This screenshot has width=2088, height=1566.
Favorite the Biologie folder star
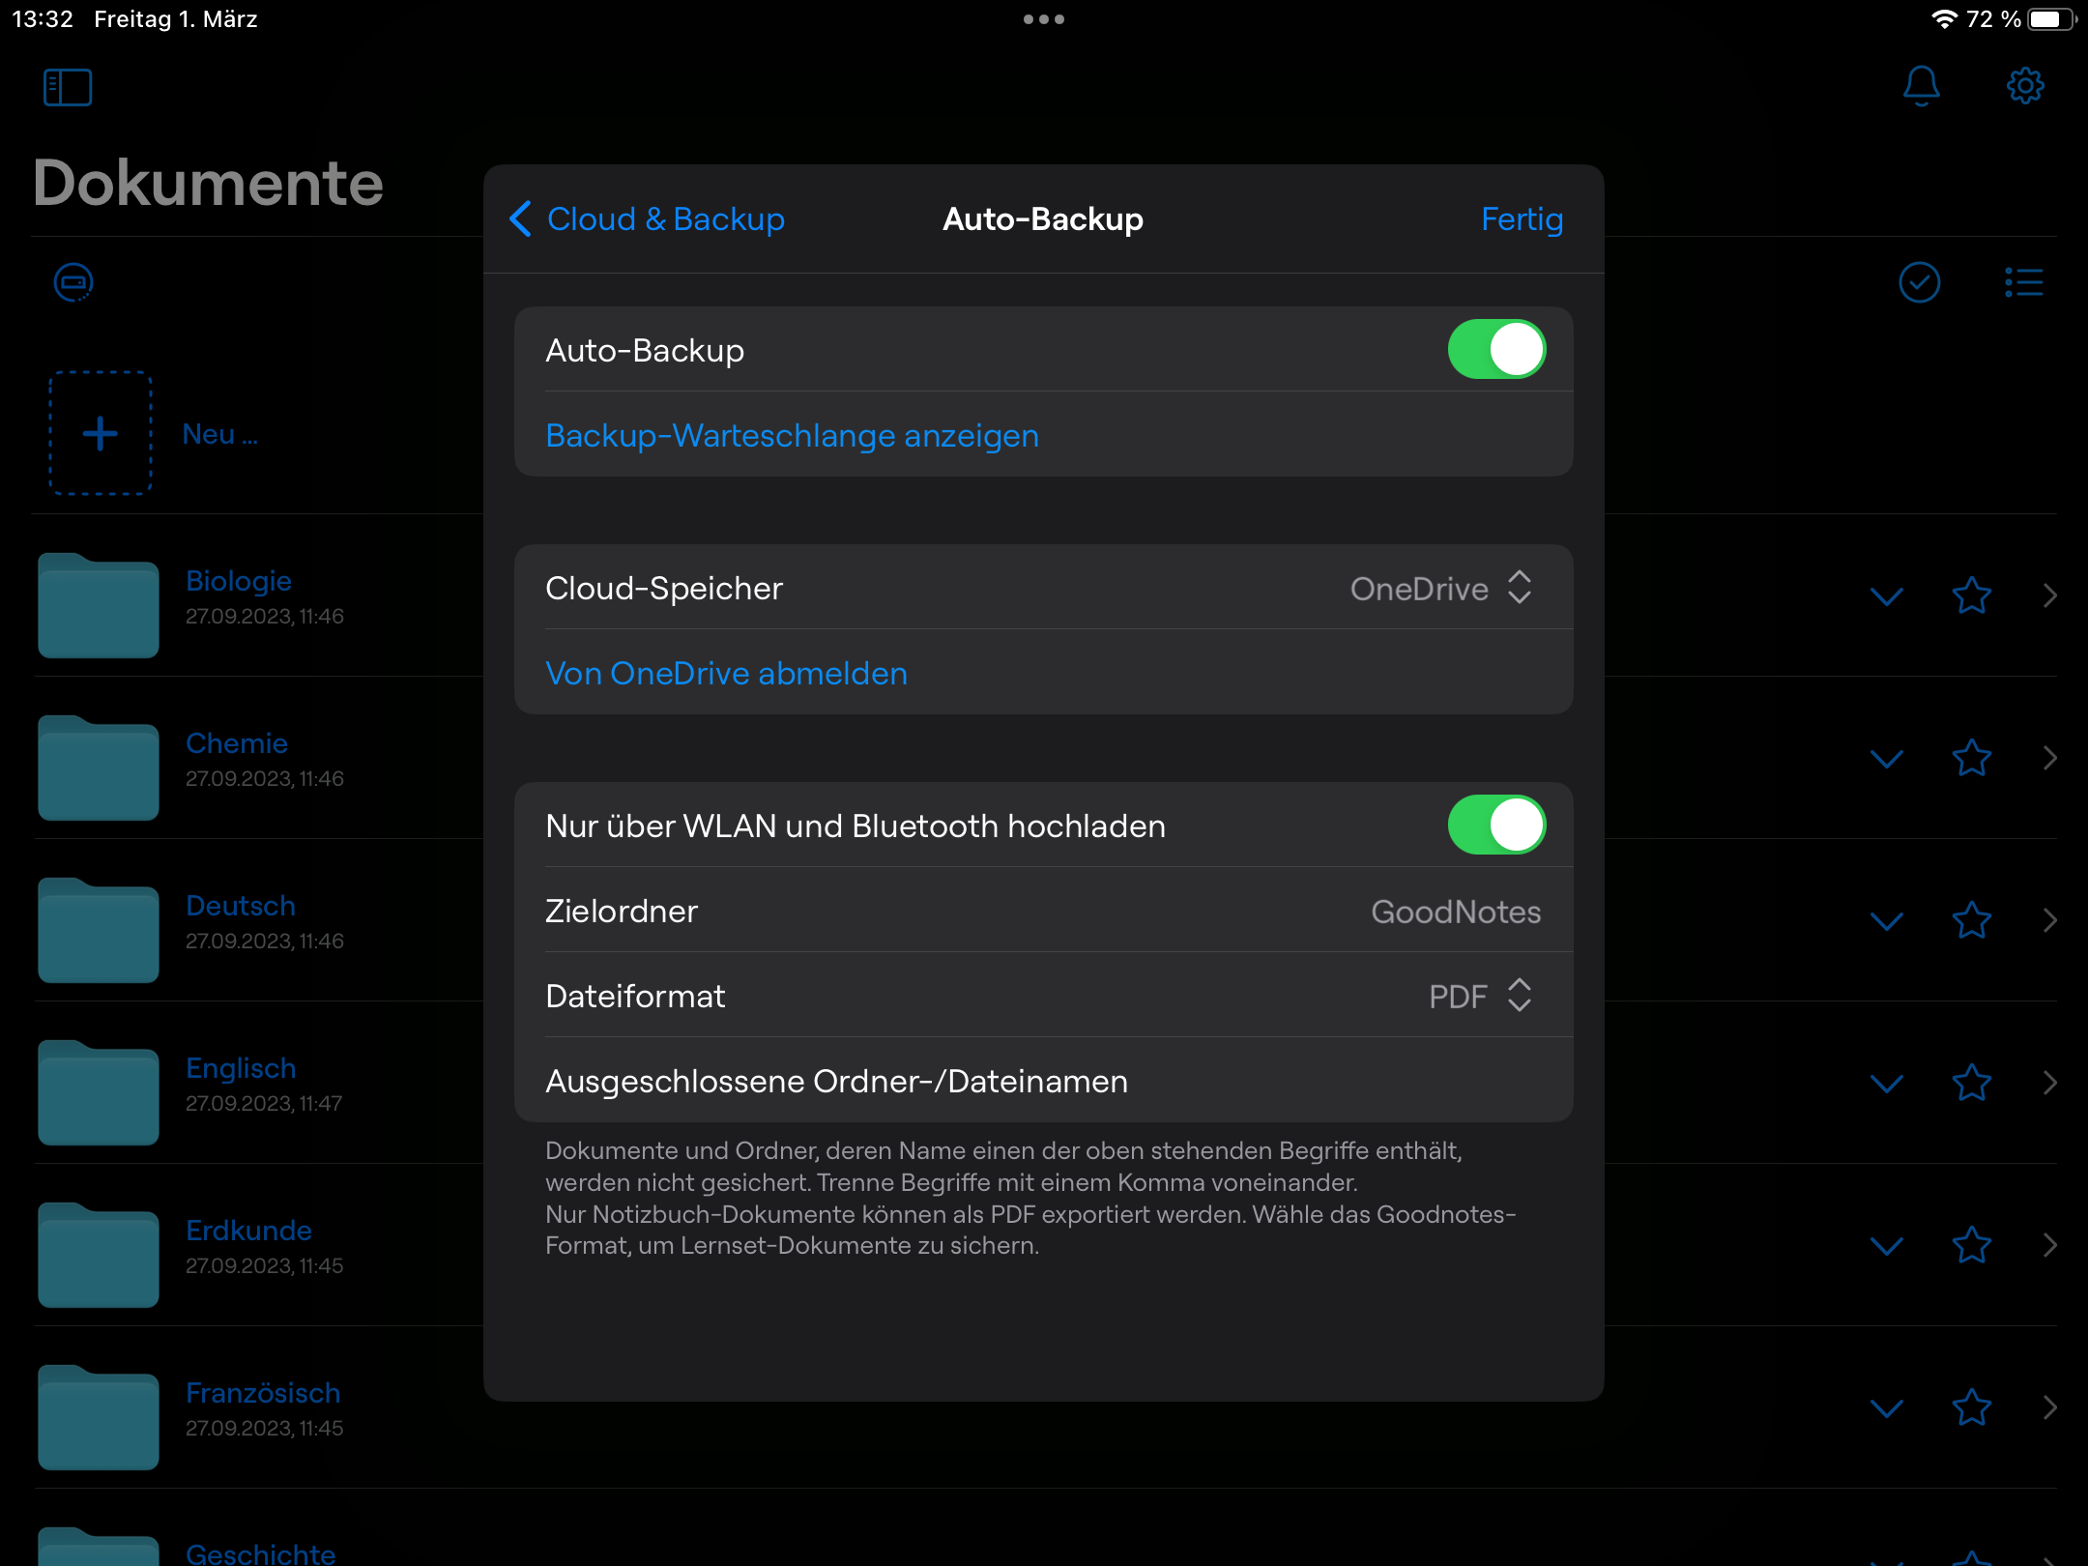pyautogui.click(x=1971, y=595)
